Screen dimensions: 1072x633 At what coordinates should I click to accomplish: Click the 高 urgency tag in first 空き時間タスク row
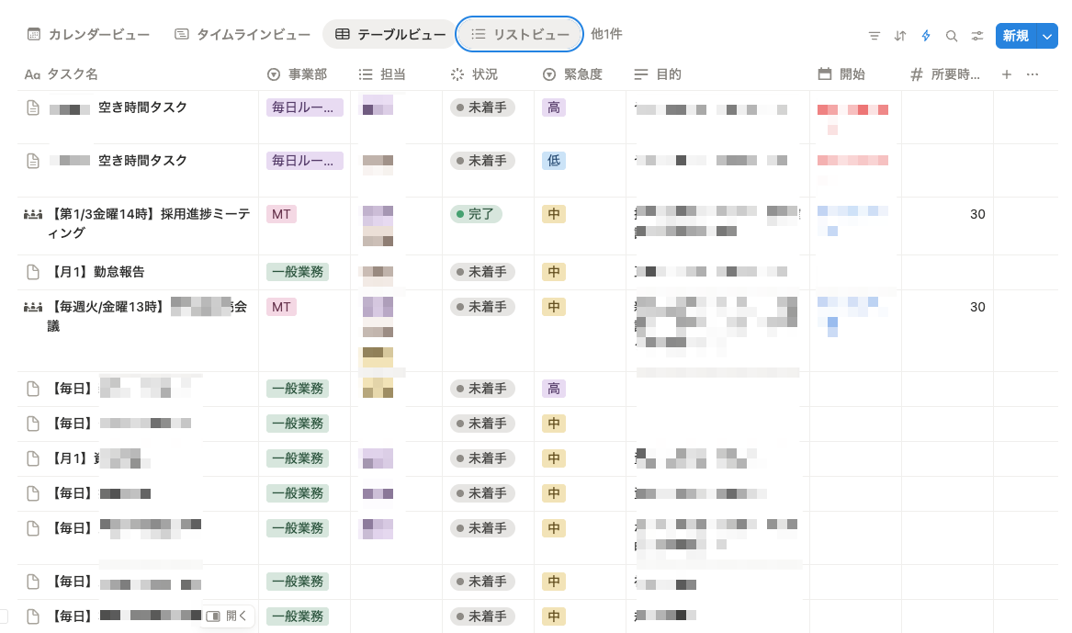(x=554, y=107)
